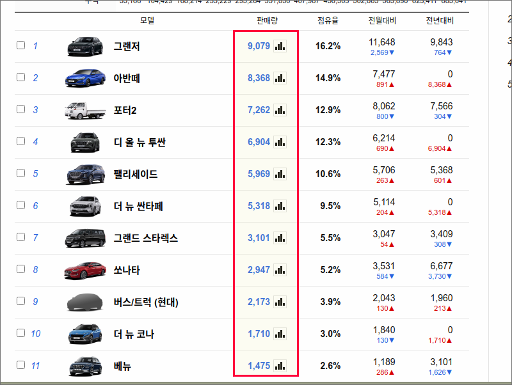Tick the checkbox for rank 10 더 뉴 코나
The width and height of the screenshot is (512, 385).
[x=21, y=333]
